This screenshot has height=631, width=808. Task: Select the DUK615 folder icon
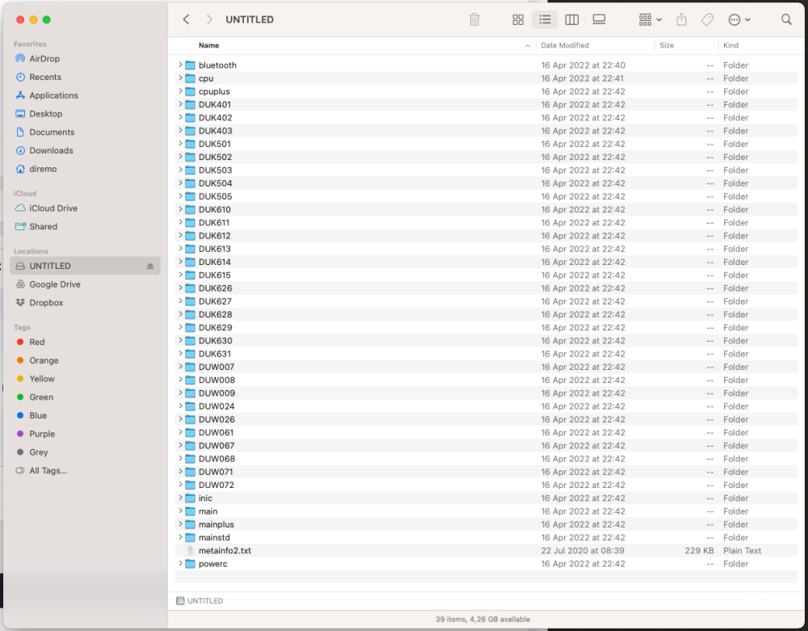pyautogui.click(x=190, y=275)
